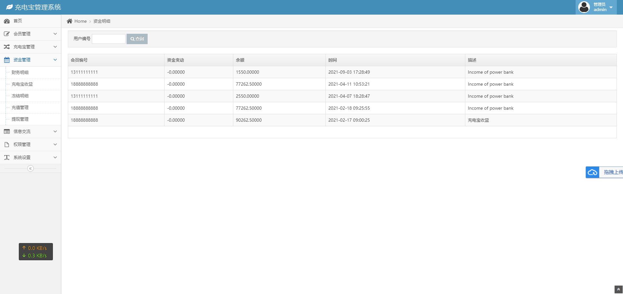Expand the 信息交流 menu chevron
This screenshot has width=623, height=294.
click(55, 131)
